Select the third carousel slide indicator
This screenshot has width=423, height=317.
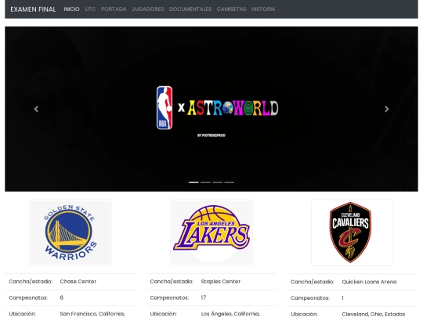(218, 182)
